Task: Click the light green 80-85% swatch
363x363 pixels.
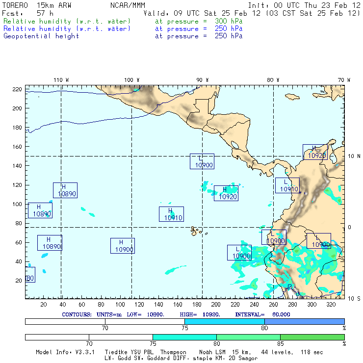Action: click(248, 337)
